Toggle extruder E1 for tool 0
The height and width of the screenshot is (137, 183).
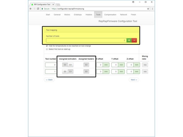coord(70,65)
